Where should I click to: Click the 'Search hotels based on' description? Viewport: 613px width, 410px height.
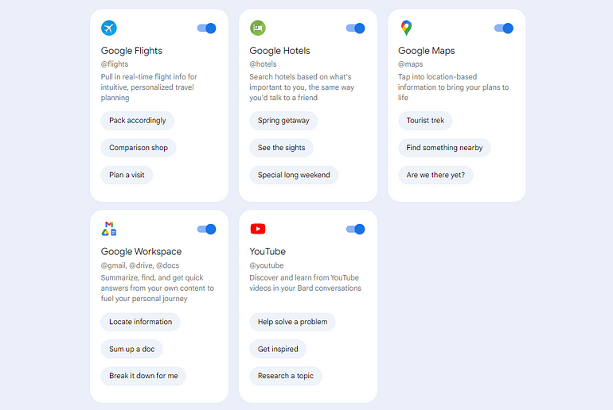(x=302, y=87)
